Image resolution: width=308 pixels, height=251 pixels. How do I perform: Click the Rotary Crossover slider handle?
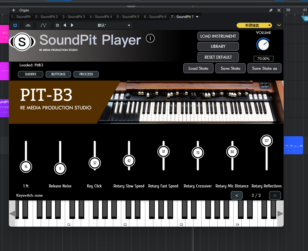click(x=198, y=153)
